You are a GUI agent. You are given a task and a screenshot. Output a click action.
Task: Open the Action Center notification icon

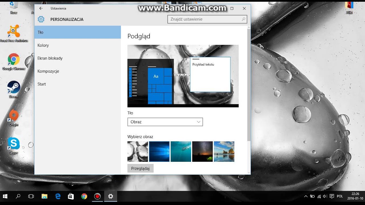tap(332, 196)
